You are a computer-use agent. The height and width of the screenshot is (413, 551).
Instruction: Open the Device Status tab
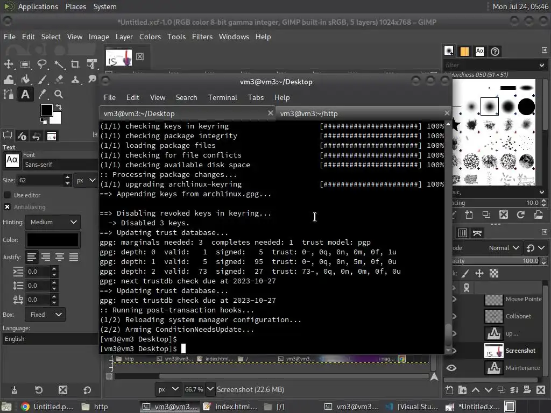click(x=22, y=136)
